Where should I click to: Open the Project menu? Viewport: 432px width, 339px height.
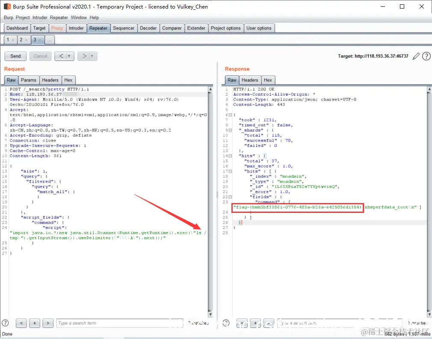coord(23,18)
